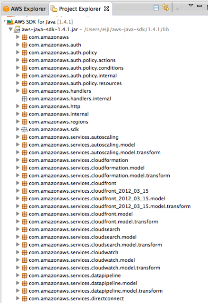Click the services.directconnect package icon
Image resolution: width=208 pixels, height=303 pixels.
tap(25, 299)
